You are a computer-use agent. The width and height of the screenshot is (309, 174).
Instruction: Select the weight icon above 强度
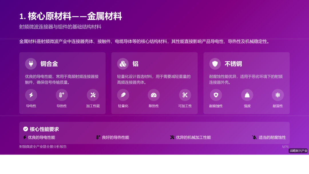[x=247, y=95]
